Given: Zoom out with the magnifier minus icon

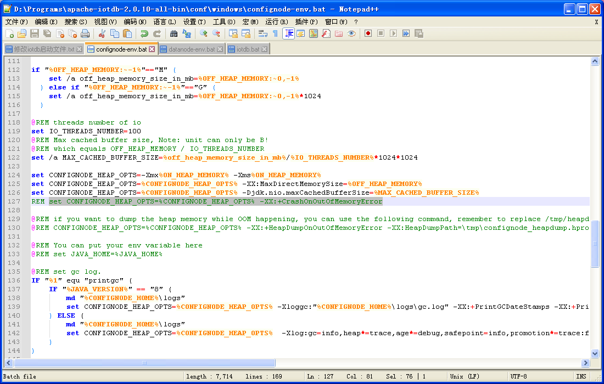Looking at the screenshot, I should click(216, 34).
